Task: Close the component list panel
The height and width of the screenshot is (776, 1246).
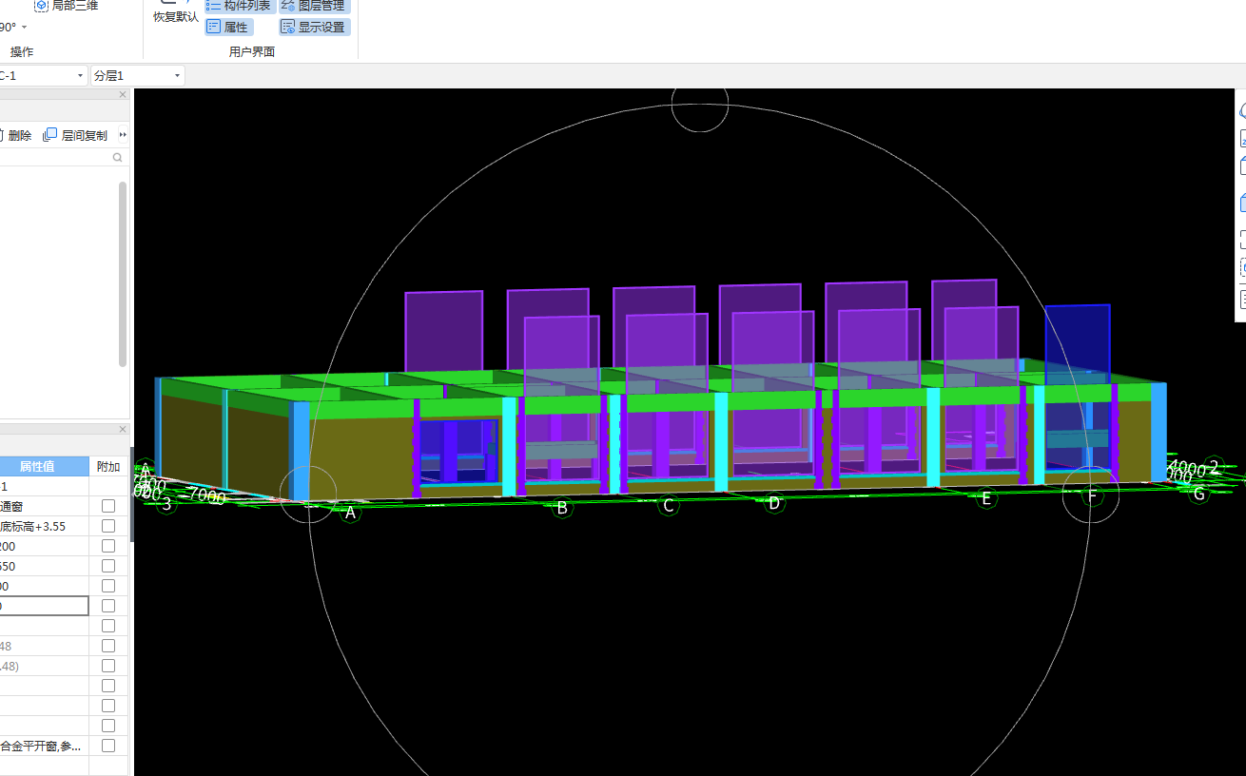Action: pyautogui.click(x=123, y=95)
